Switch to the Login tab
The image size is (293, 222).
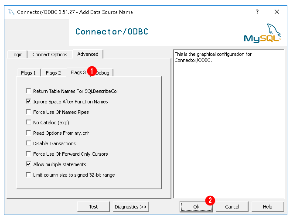(x=17, y=55)
